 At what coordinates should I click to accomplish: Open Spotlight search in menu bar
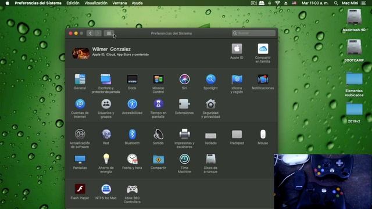[336, 3]
